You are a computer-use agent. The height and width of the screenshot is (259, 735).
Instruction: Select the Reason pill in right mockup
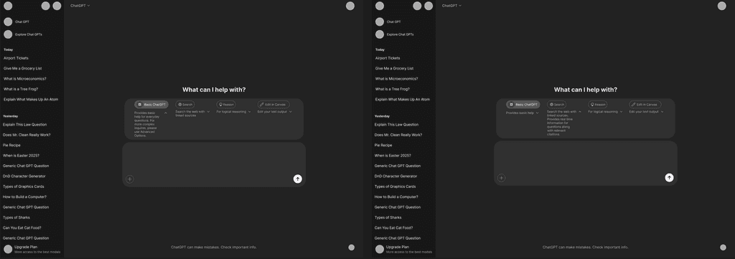pos(598,105)
